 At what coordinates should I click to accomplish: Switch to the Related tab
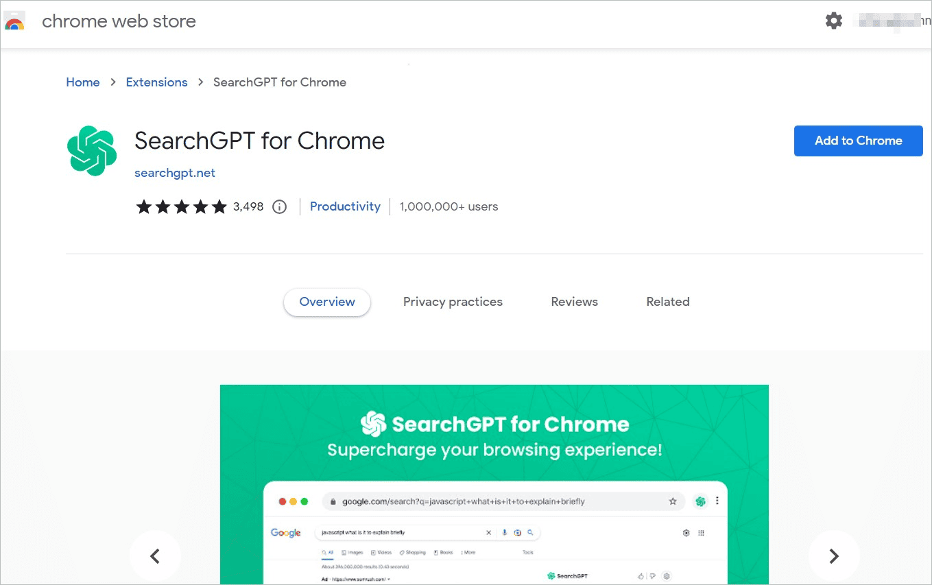668,302
